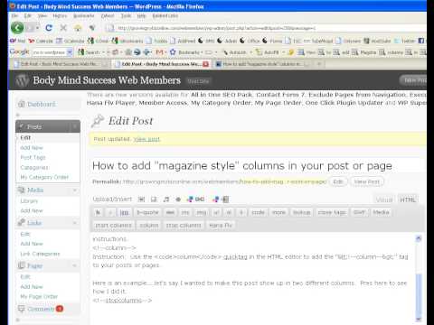Click the Add Video upload icon

[154, 200]
